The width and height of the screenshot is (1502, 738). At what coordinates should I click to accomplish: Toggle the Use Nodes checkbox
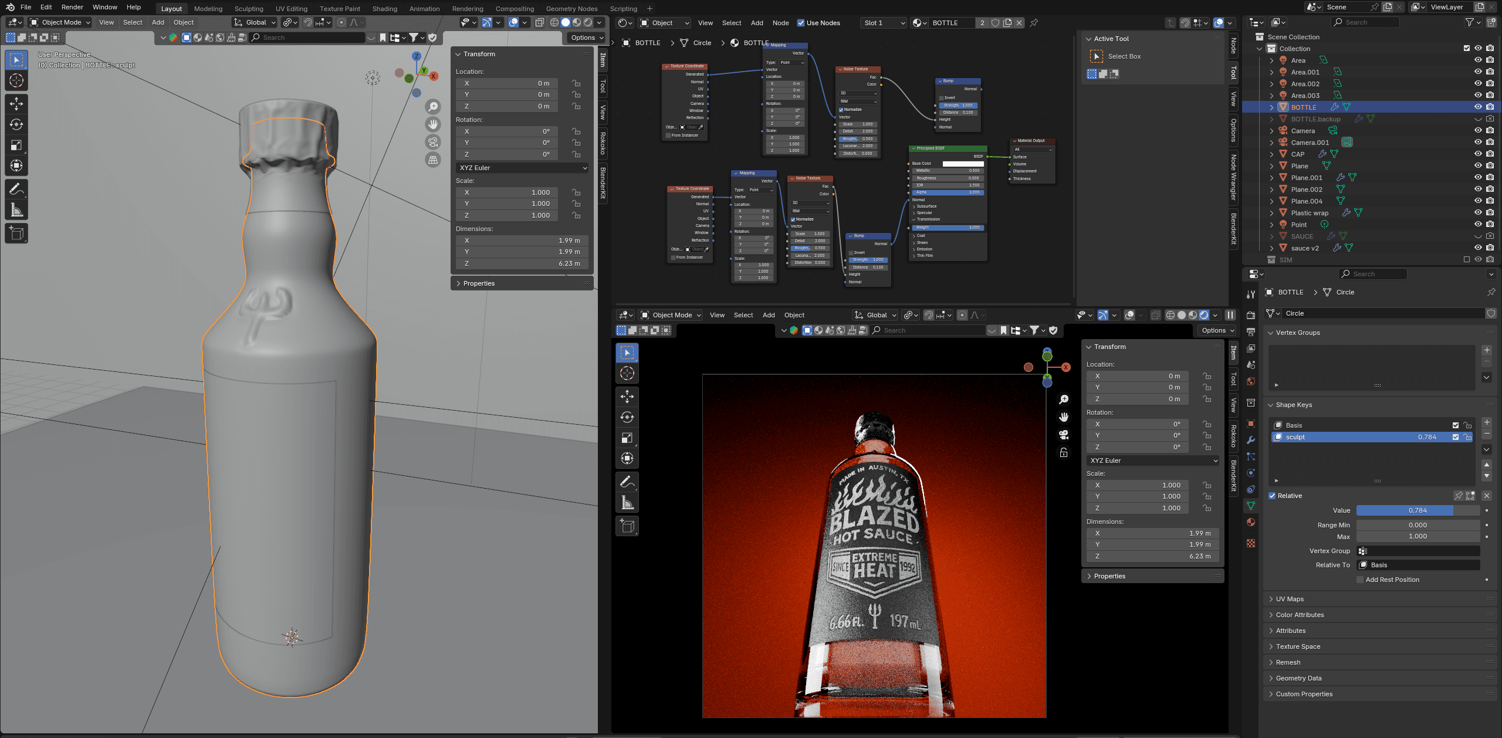pos(801,23)
